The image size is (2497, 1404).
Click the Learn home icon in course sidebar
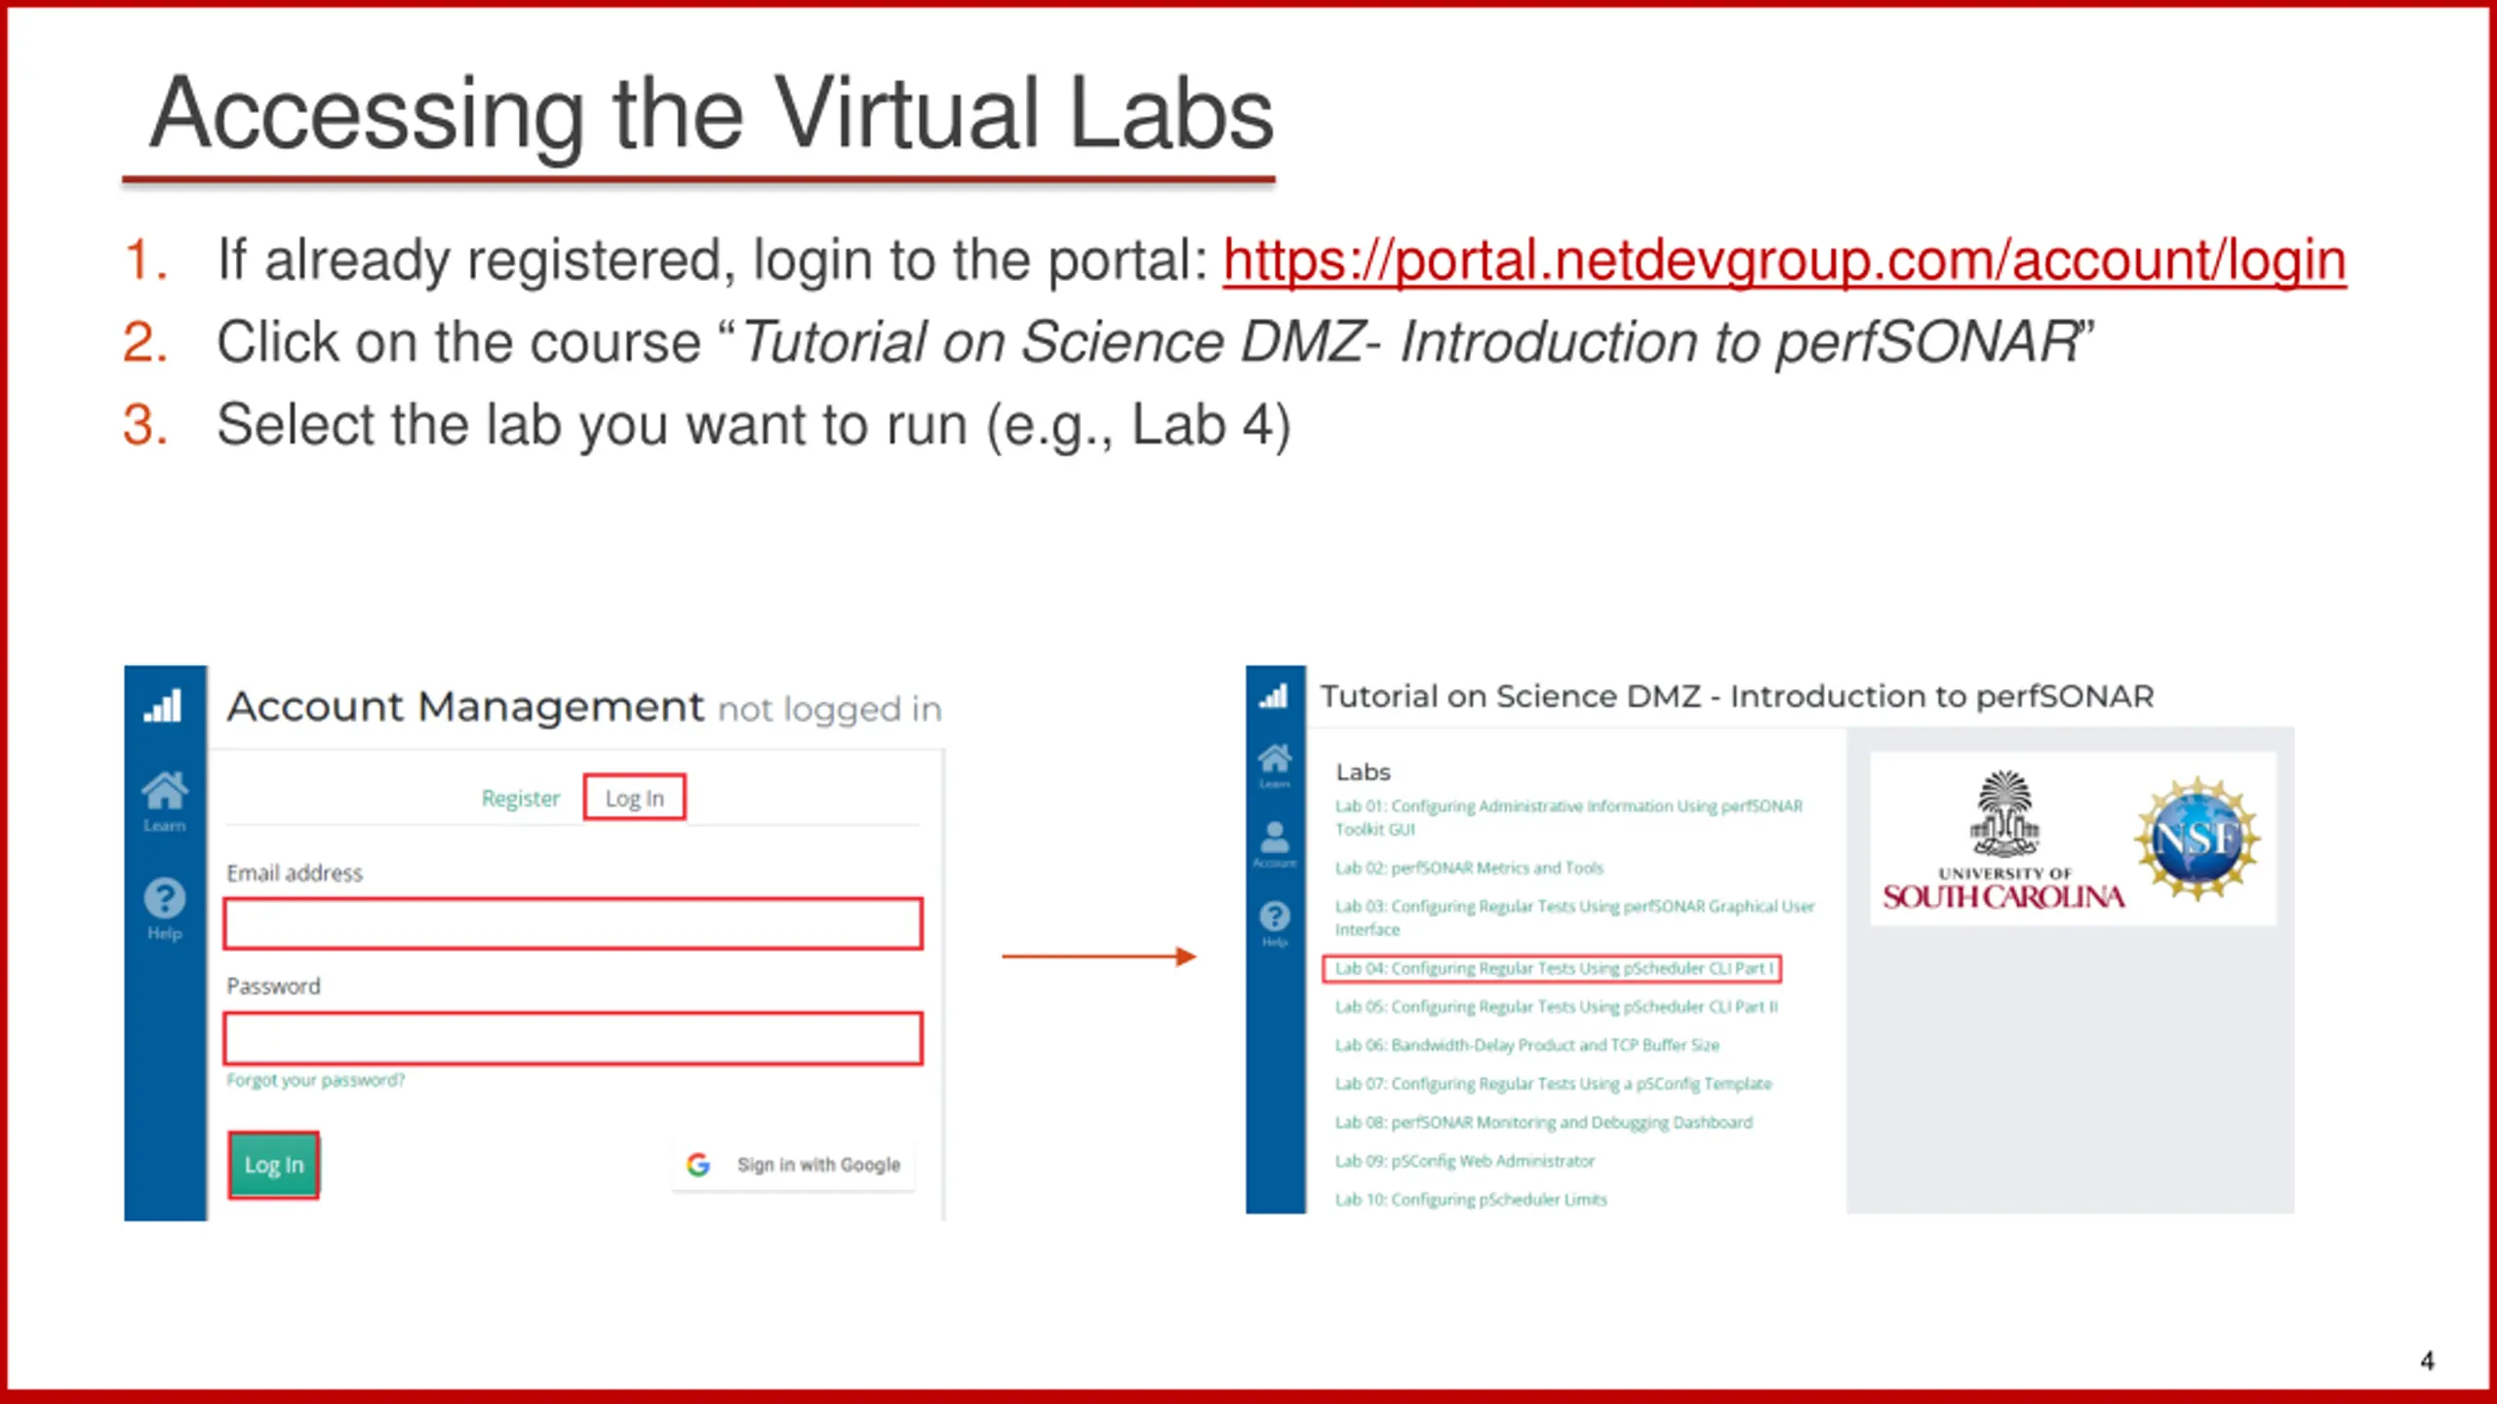tap(1274, 759)
